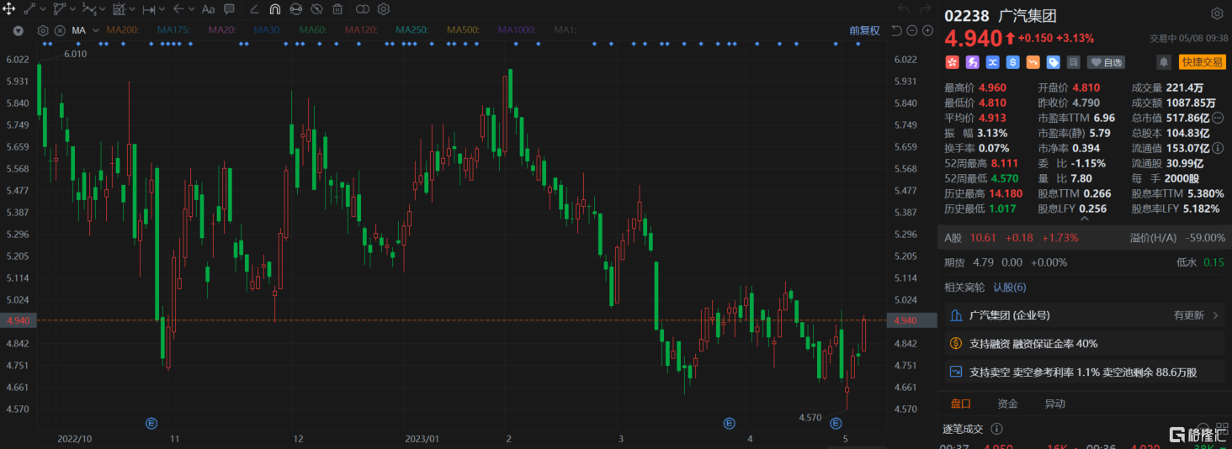Select the numbered wave pattern tool
Screen dimensions: 1232x449
click(88, 10)
